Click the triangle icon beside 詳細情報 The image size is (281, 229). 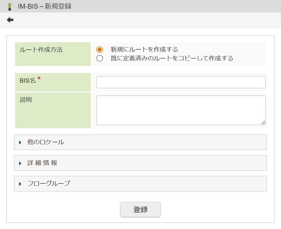20,163
